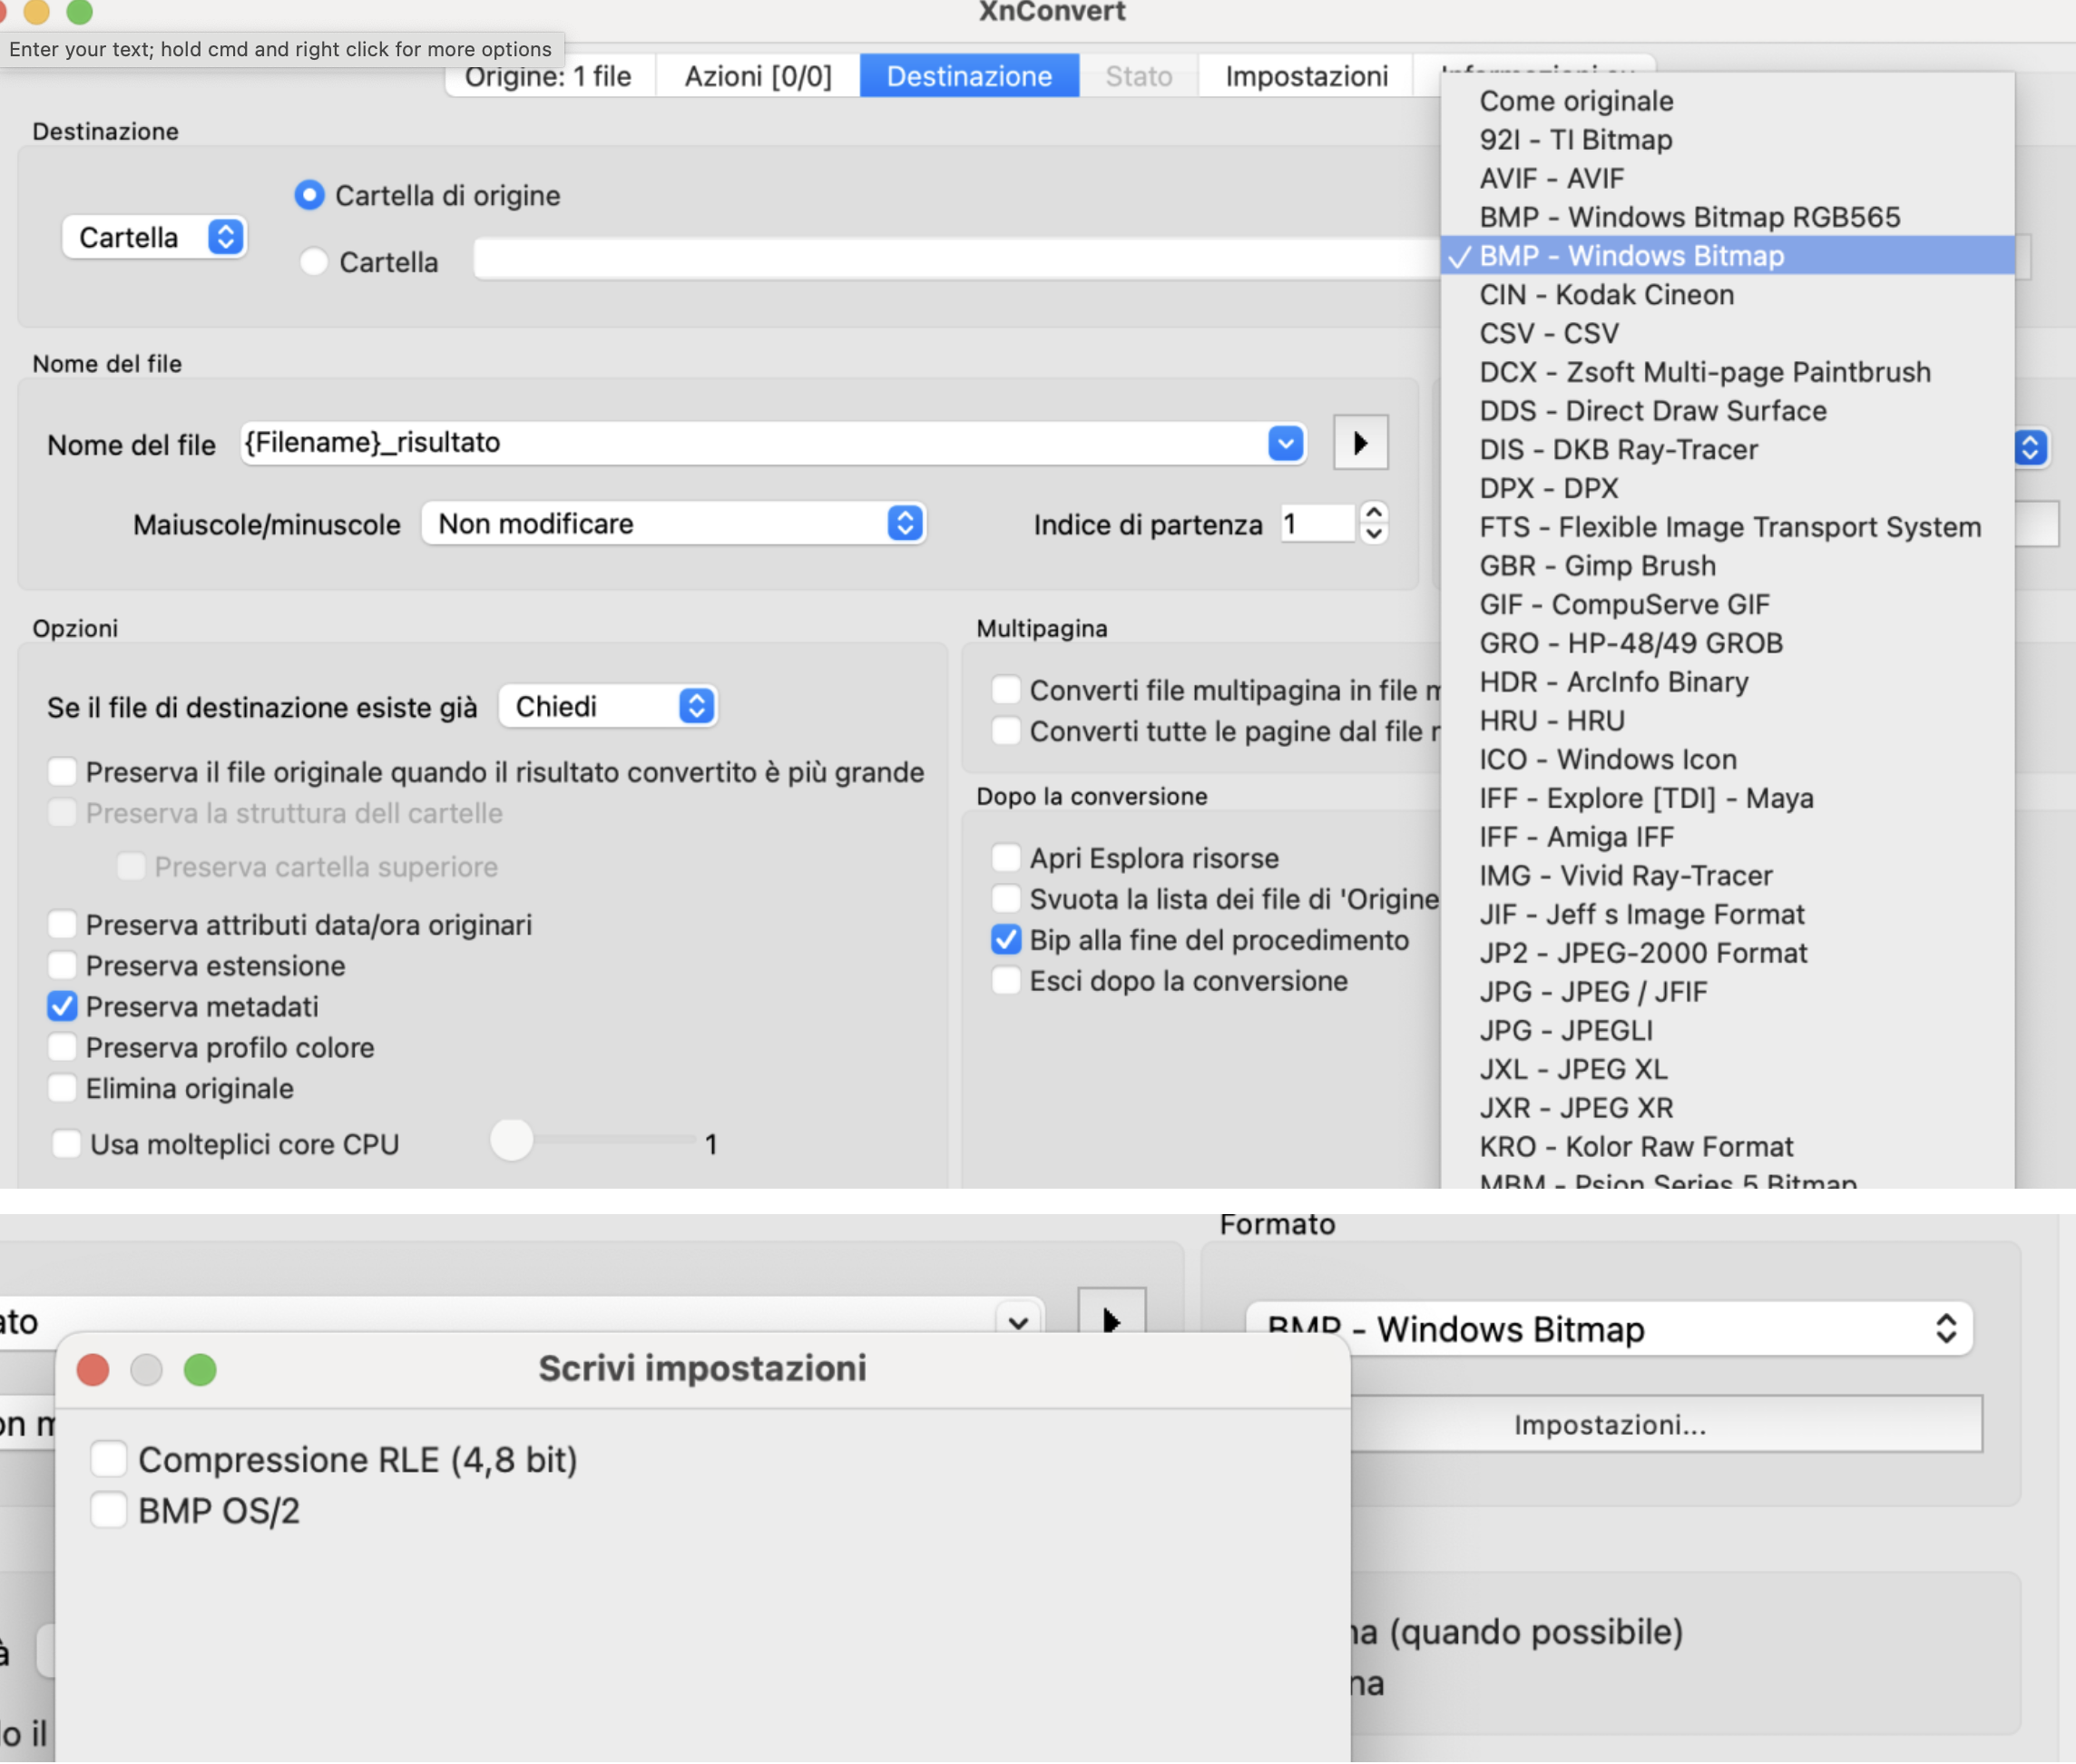The width and height of the screenshot is (2076, 1764).
Task: Select Cartella di origine radio button
Action: pyautogui.click(x=310, y=195)
